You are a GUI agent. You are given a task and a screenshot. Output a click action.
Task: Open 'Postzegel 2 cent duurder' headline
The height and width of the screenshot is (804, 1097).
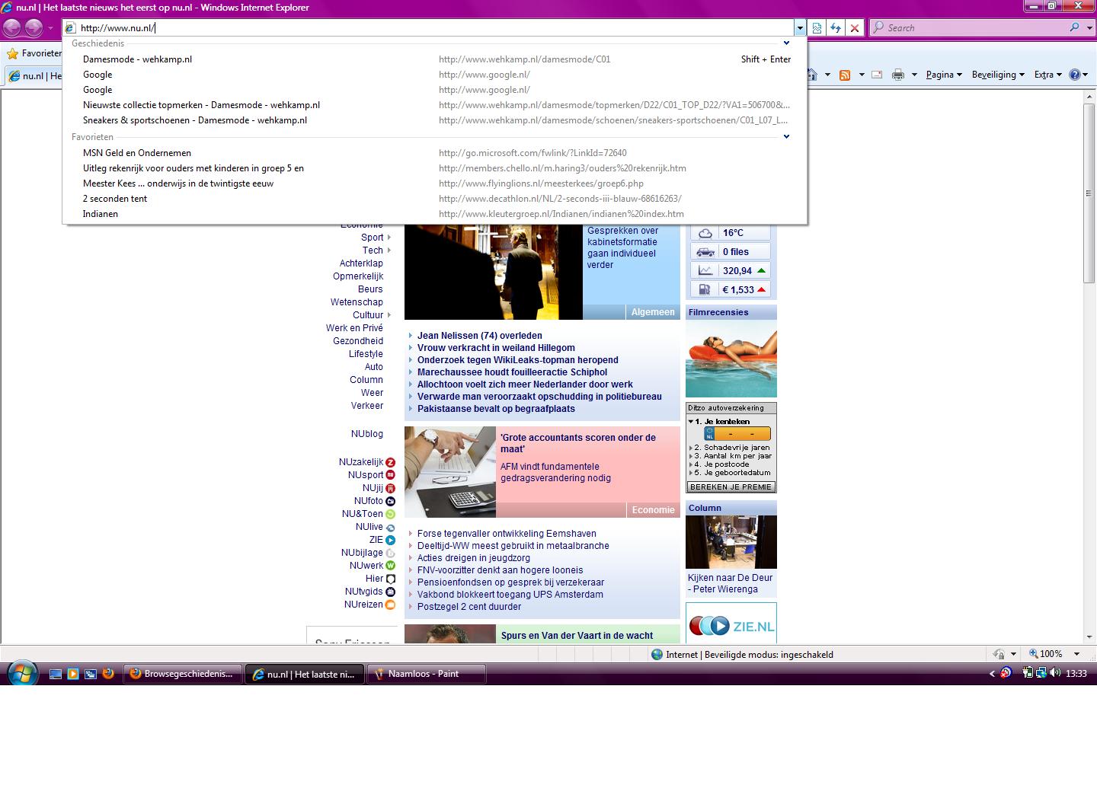click(x=469, y=607)
